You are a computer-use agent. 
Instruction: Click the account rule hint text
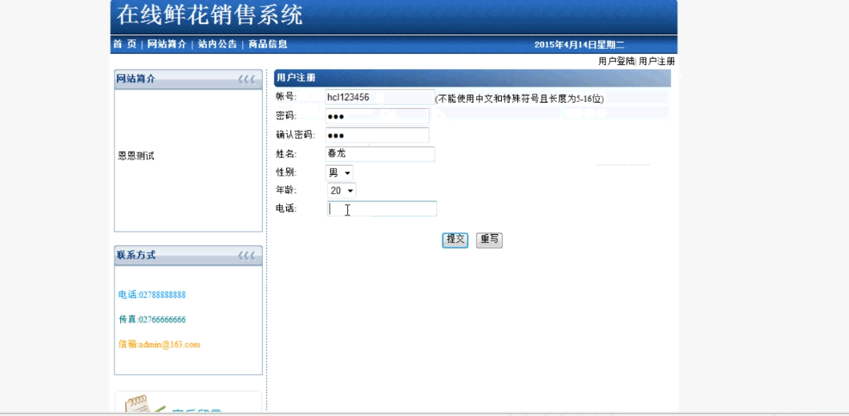(520, 99)
